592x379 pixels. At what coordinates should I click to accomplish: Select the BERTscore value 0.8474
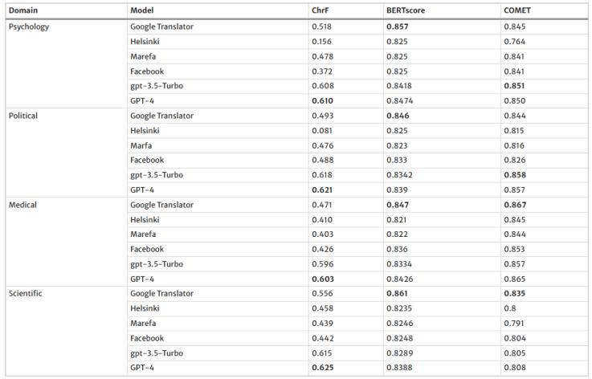coord(400,101)
